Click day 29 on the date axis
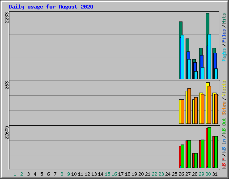 [201, 174]
